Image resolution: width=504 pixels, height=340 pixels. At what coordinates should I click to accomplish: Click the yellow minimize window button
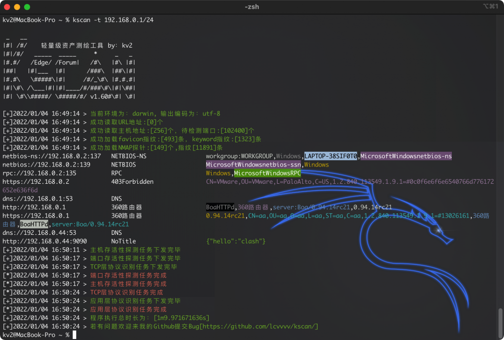click(17, 7)
